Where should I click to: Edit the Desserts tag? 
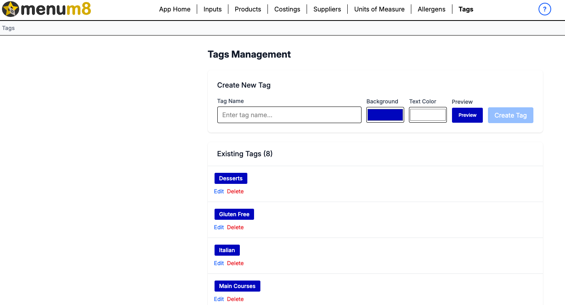click(219, 191)
